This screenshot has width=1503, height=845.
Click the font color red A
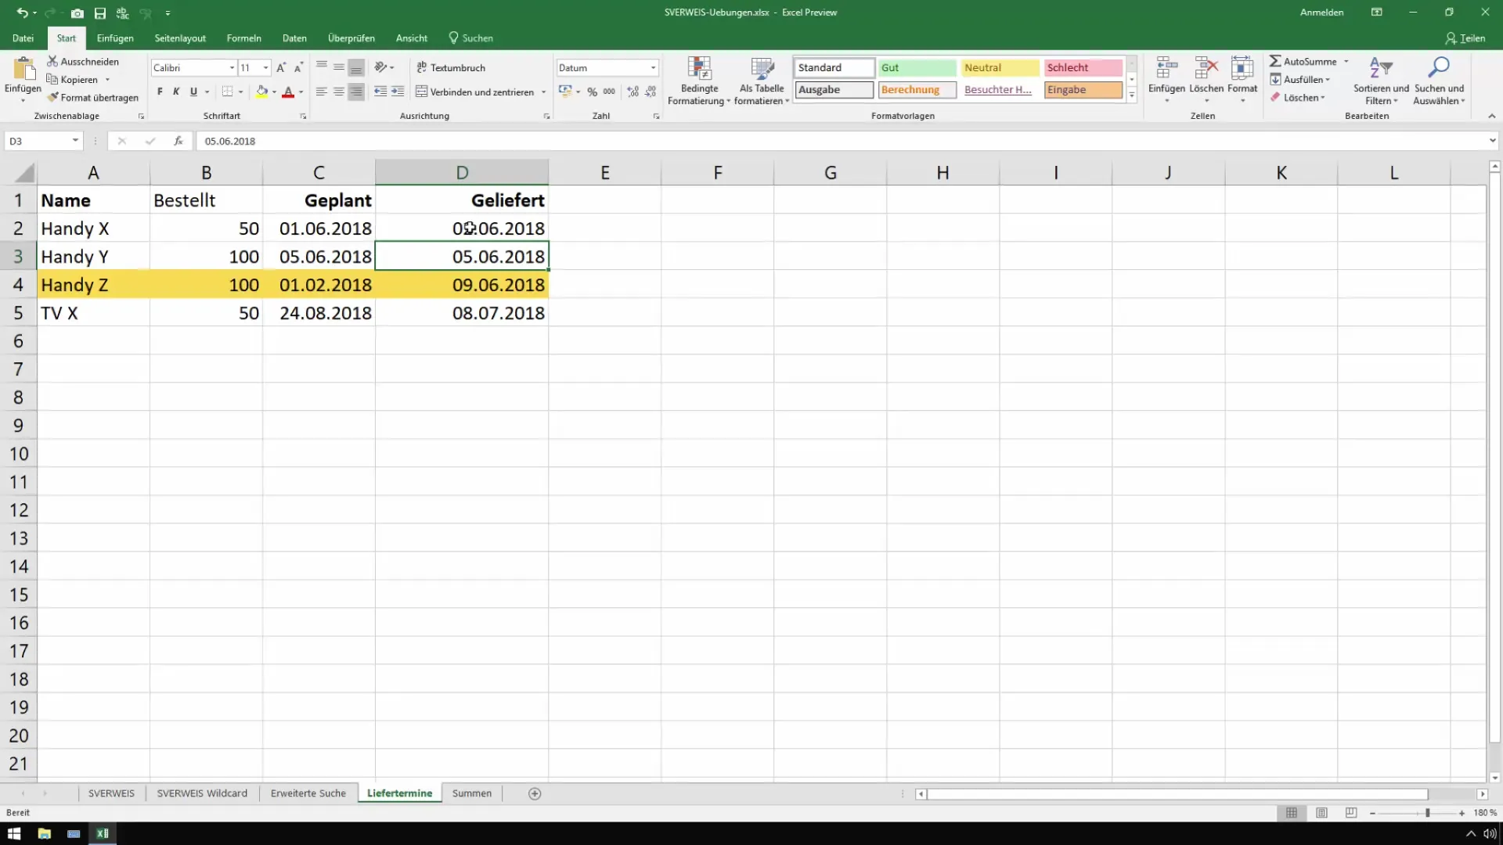click(288, 92)
